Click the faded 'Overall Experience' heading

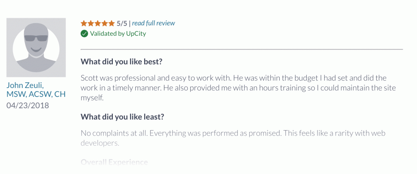tap(114, 162)
